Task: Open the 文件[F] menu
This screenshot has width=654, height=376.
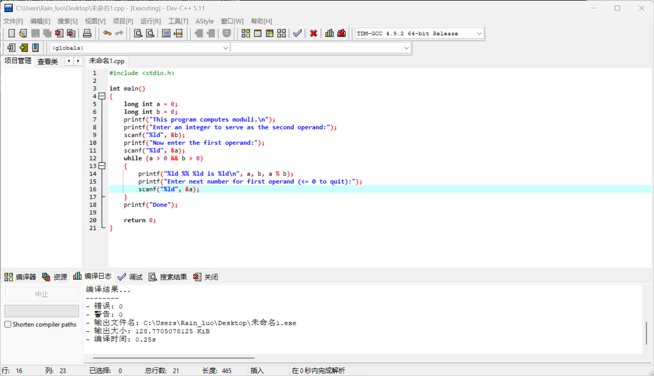Action: (x=13, y=21)
